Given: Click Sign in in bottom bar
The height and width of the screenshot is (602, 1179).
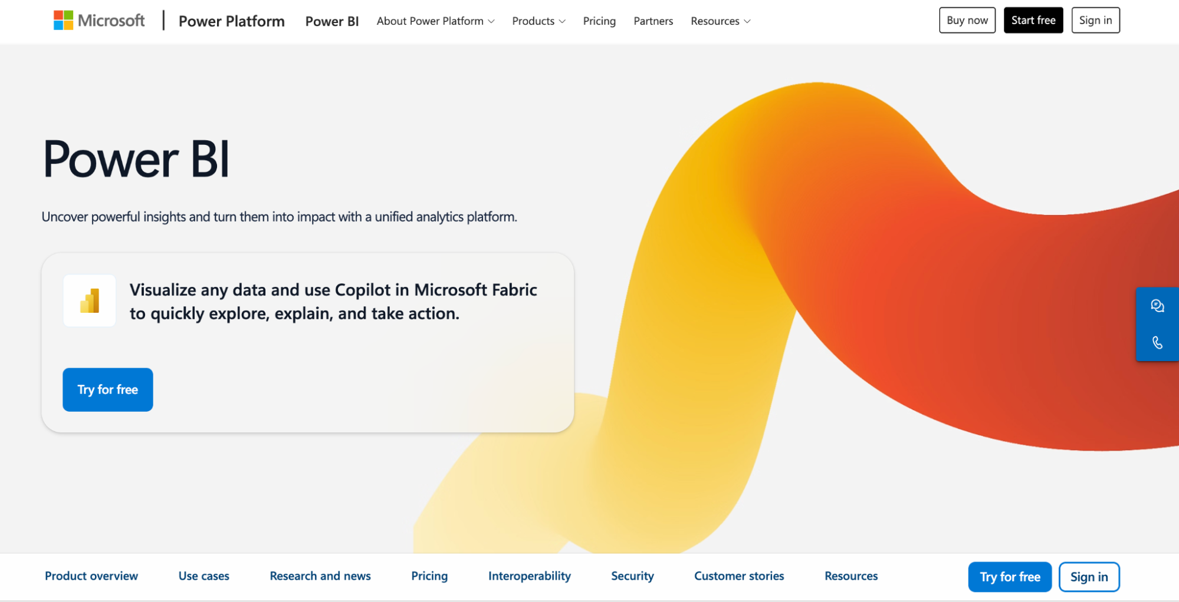Looking at the screenshot, I should pyautogui.click(x=1089, y=577).
